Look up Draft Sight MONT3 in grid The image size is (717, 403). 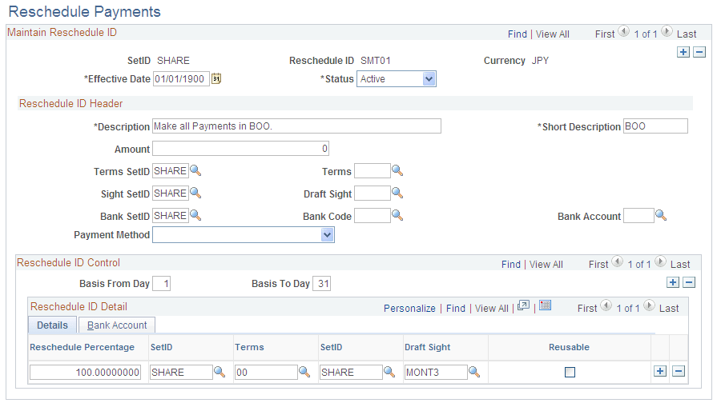click(x=474, y=372)
